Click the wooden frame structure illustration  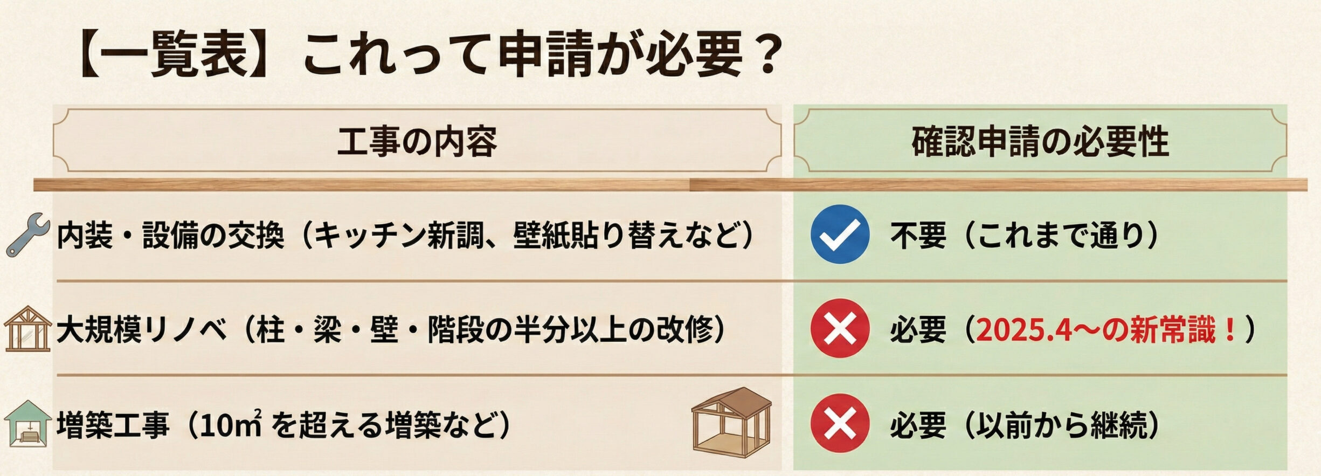coord(732,422)
